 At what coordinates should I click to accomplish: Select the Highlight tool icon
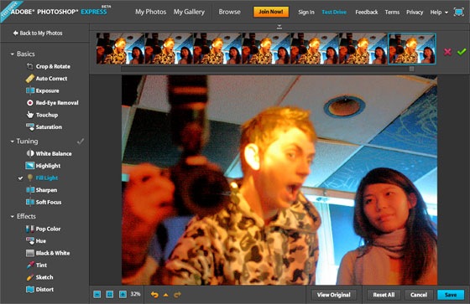[30, 166]
